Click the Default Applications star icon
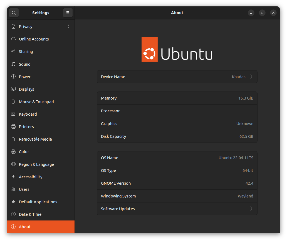The height and width of the screenshot is (241, 287). point(13,202)
